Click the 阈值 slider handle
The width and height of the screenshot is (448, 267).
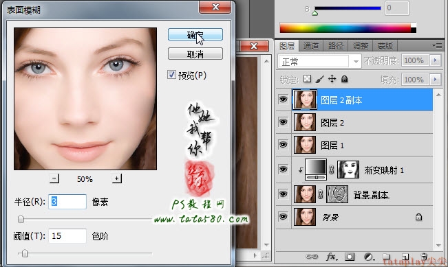[x=25, y=253]
